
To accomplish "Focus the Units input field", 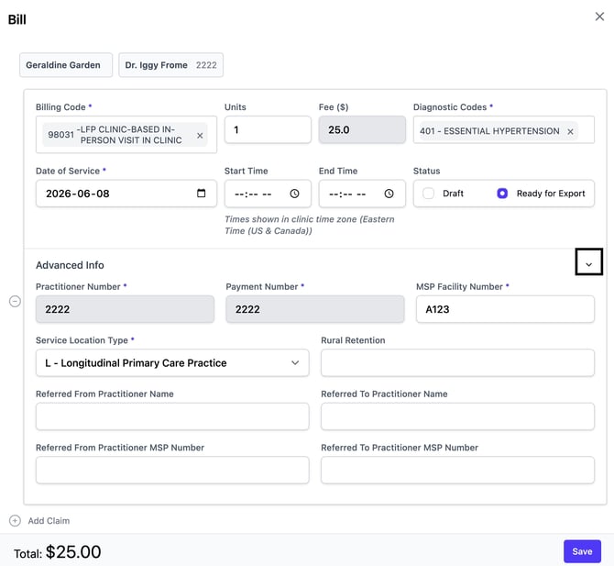I will click(x=268, y=129).
